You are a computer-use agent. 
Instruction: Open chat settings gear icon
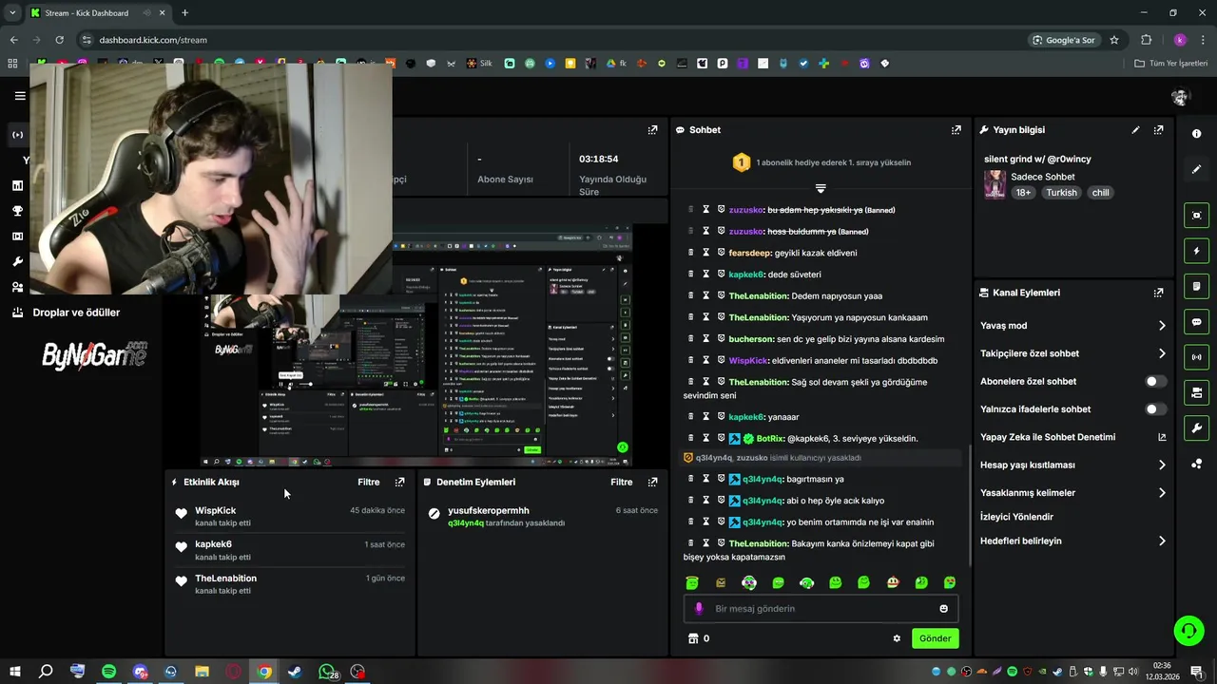point(897,638)
